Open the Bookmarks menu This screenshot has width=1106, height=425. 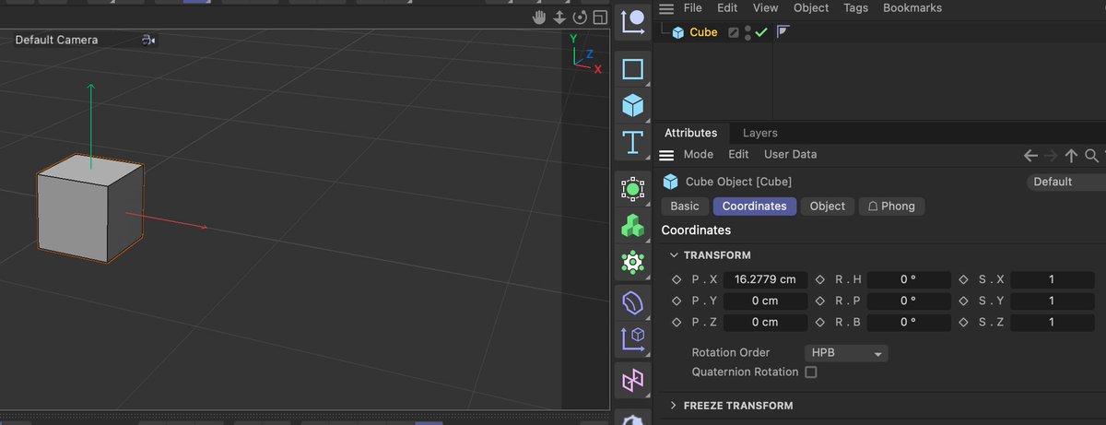pyautogui.click(x=912, y=8)
